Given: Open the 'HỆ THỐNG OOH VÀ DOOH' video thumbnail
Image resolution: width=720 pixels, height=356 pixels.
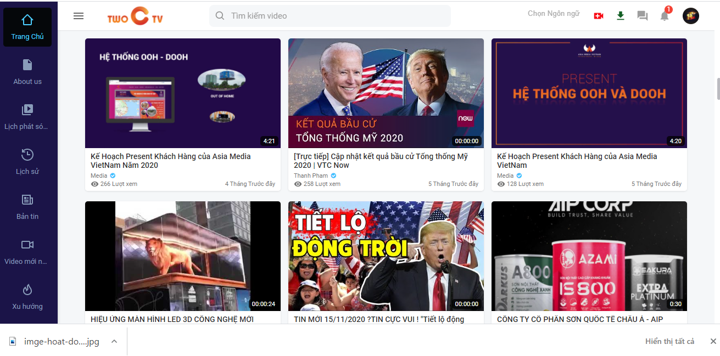Looking at the screenshot, I should 589,93.
